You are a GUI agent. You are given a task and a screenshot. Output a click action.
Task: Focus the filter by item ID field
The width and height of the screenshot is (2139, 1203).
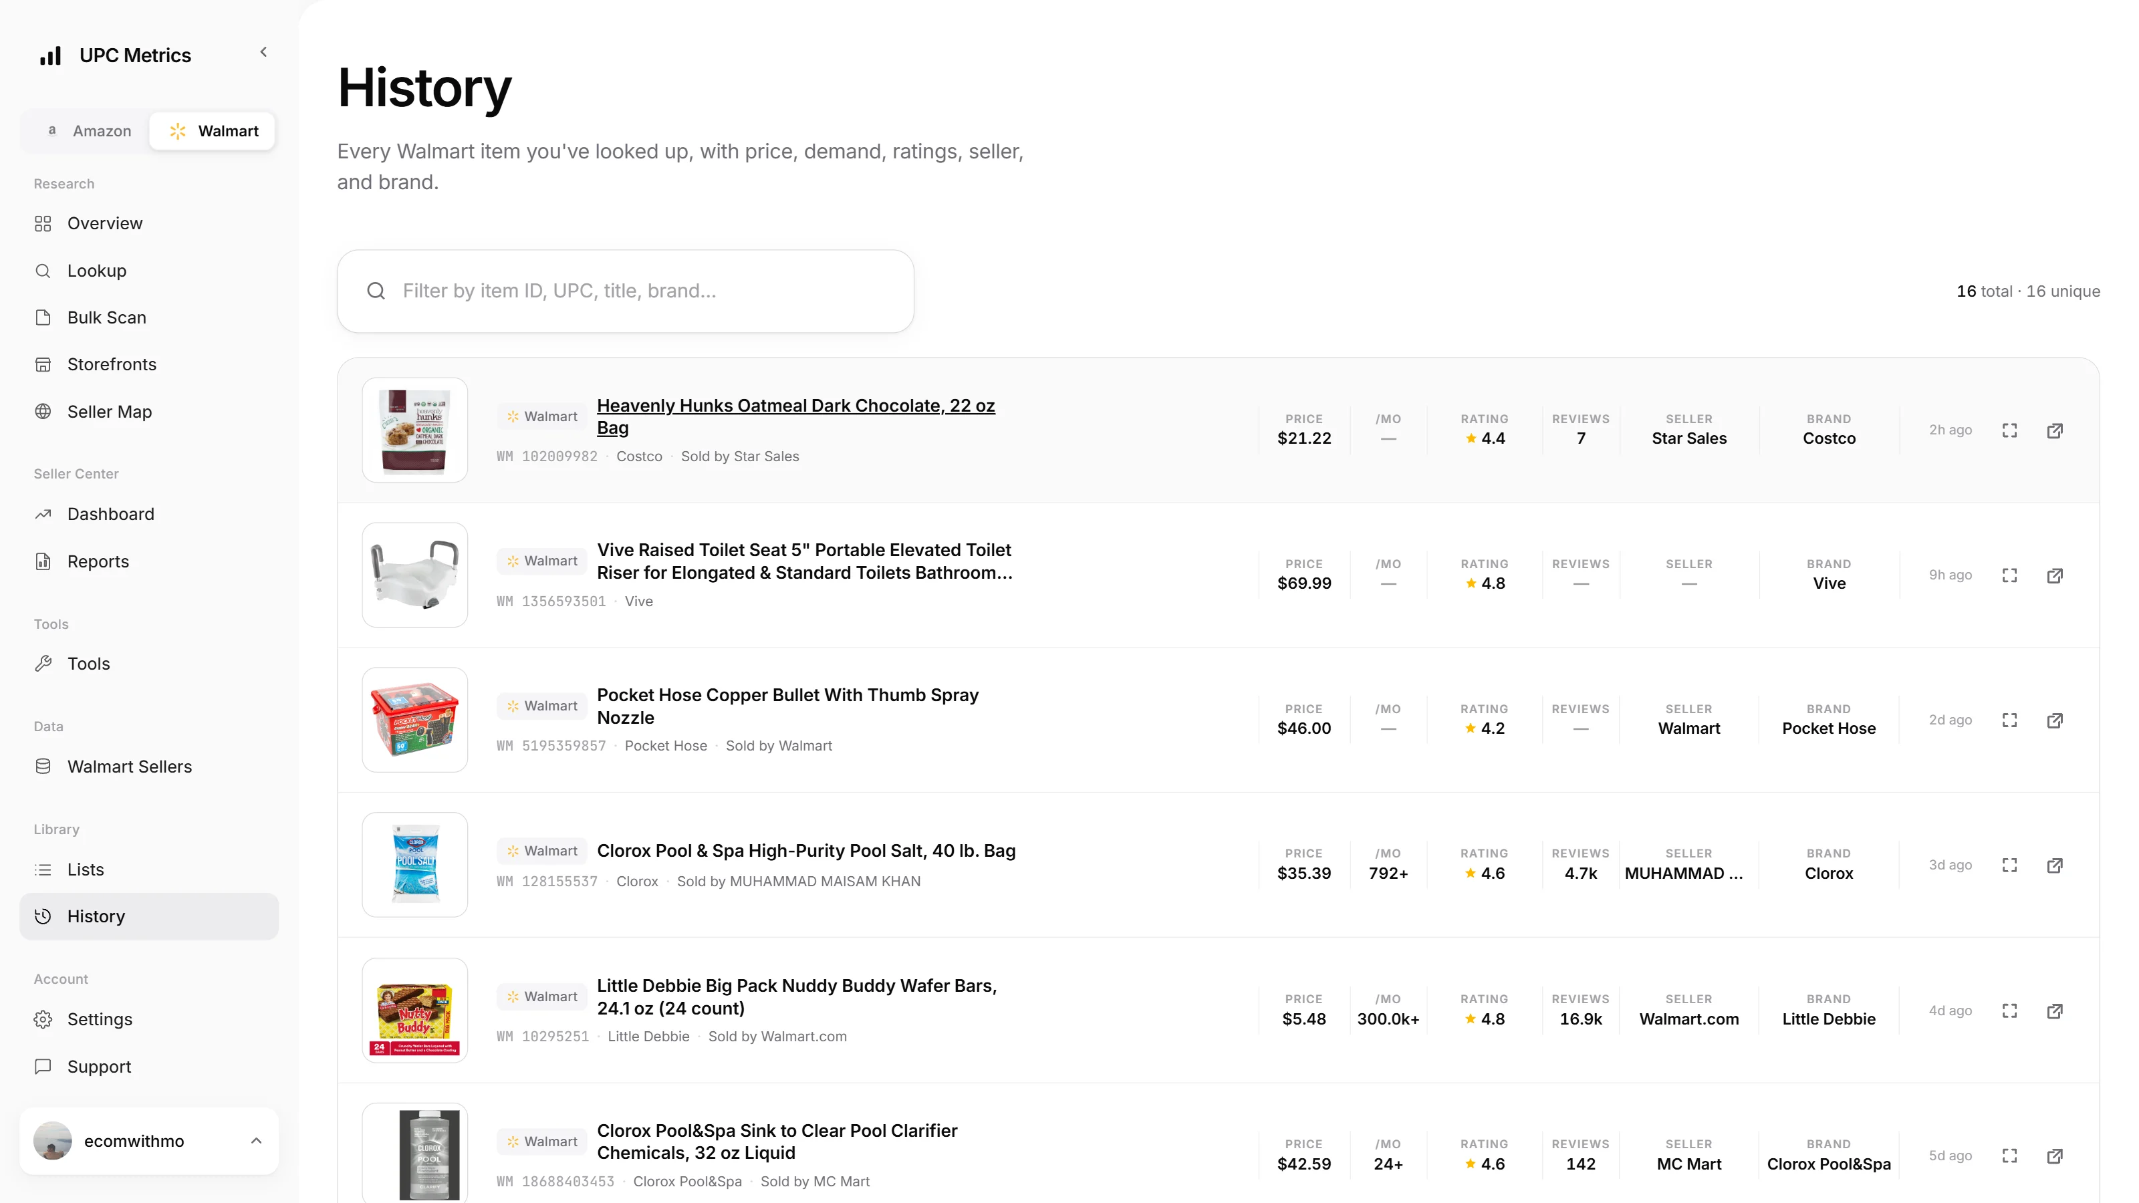pyautogui.click(x=625, y=291)
